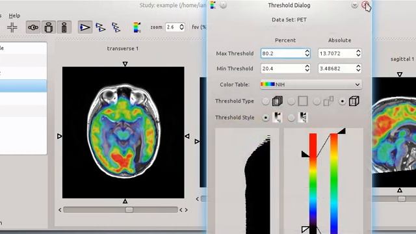
Task: Click the min threshold arrow on color bar
Action: coord(305,229)
